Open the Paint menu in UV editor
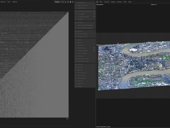 click(x=9, y=2)
